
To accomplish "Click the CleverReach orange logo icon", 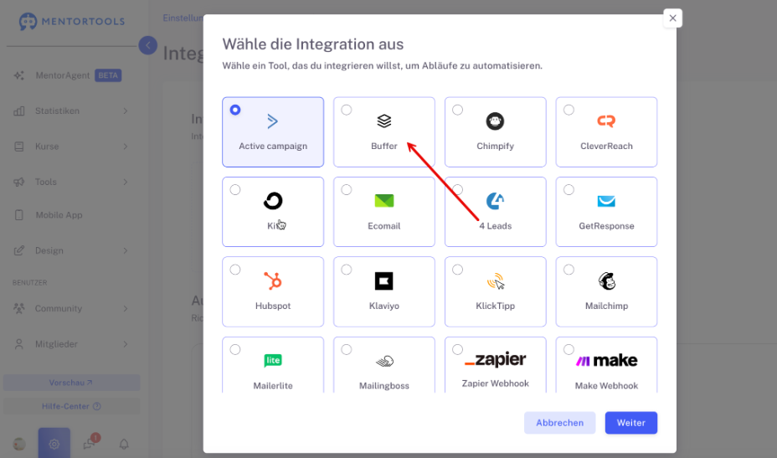I will (x=606, y=121).
